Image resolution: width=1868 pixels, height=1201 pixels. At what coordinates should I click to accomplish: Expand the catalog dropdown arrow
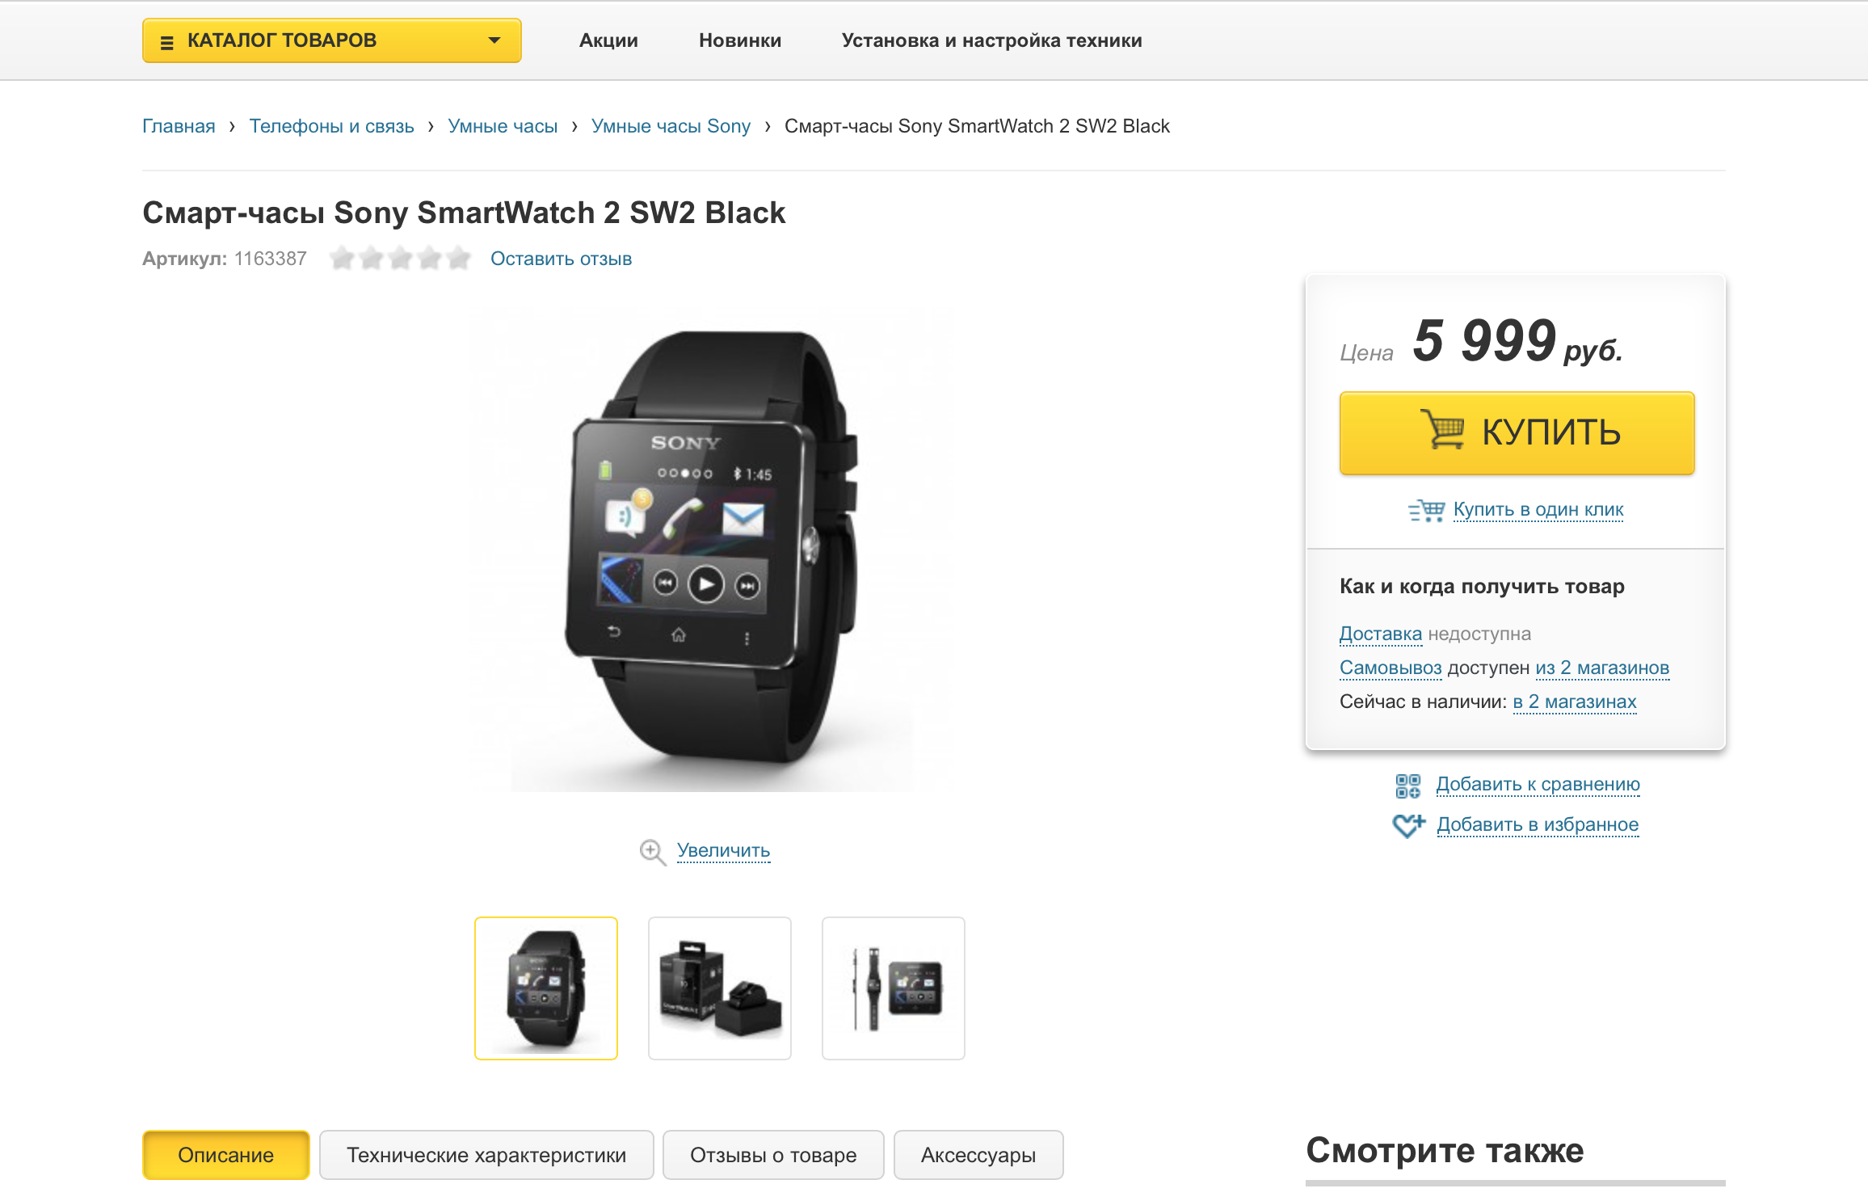pos(494,40)
